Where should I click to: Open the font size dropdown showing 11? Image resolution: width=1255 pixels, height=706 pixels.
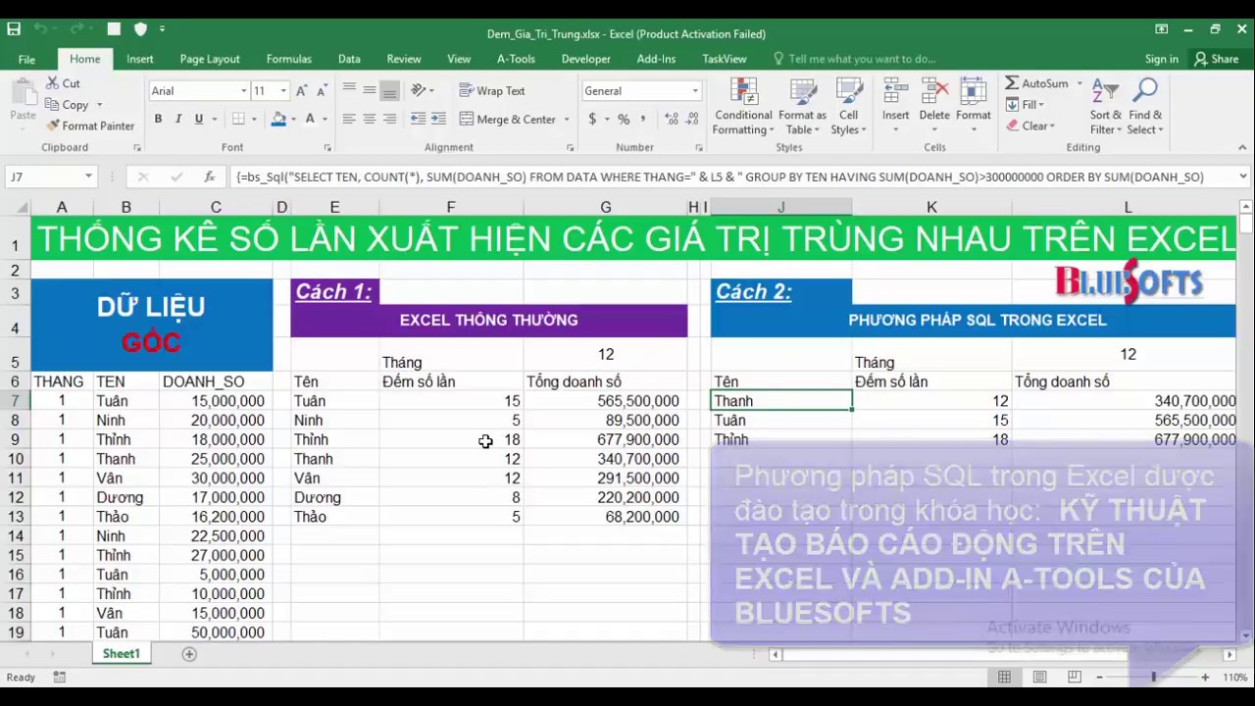[283, 91]
